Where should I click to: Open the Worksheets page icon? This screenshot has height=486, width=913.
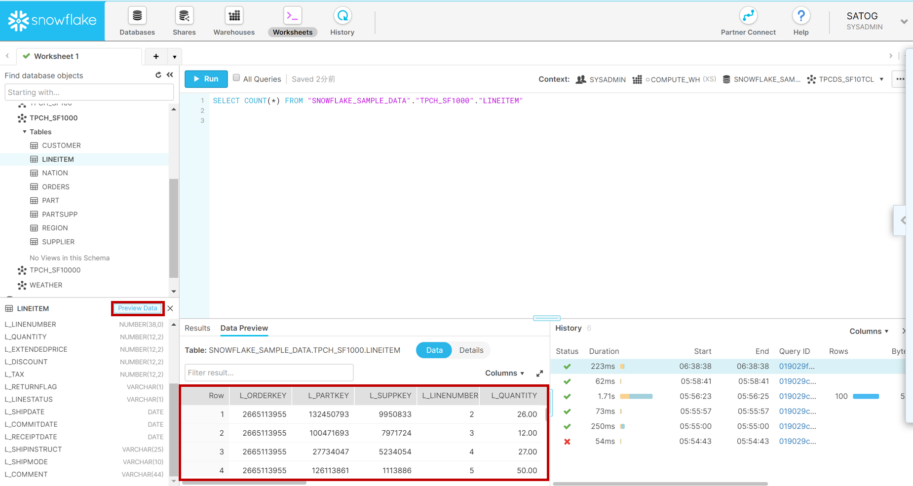tap(293, 16)
